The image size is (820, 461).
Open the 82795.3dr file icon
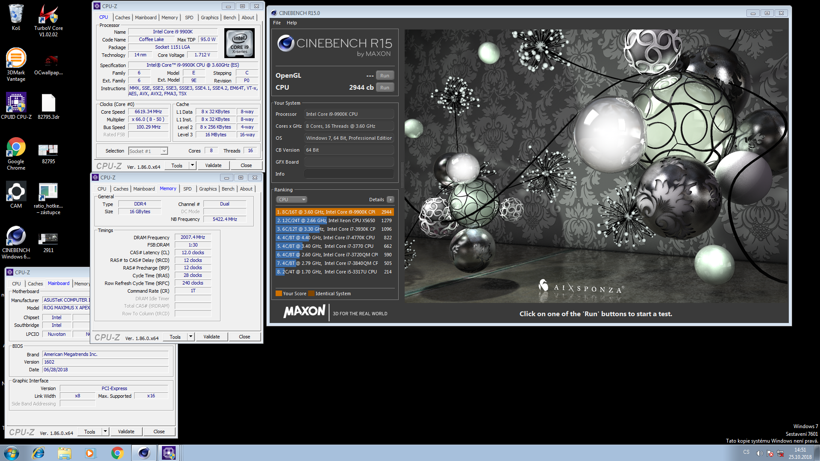[x=48, y=106]
